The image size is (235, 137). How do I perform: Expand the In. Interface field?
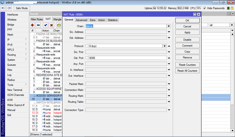tap(169, 70)
